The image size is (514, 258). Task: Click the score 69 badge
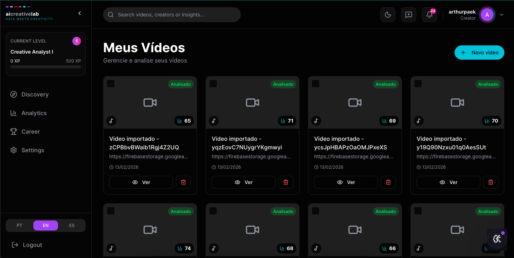pyautogui.click(x=389, y=121)
